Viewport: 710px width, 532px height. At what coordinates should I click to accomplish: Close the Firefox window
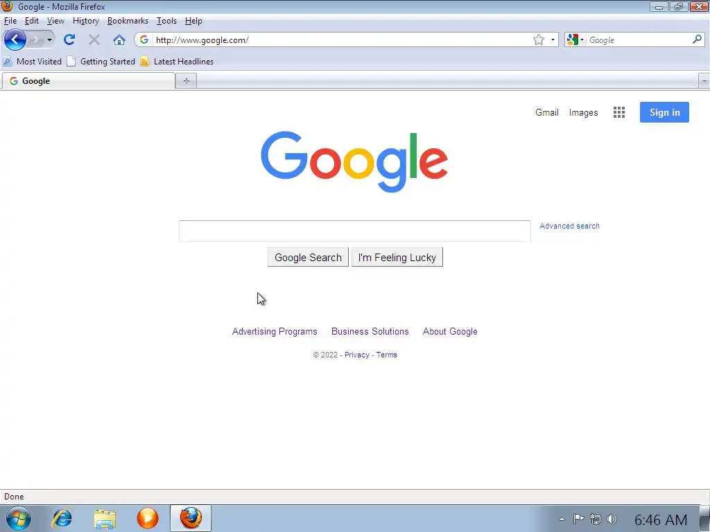click(x=699, y=7)
